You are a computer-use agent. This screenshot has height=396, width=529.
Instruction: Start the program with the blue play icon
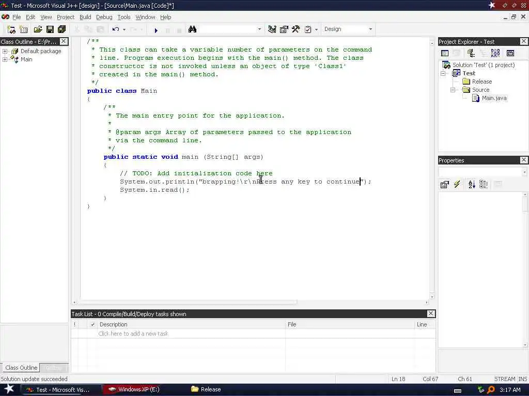tap(156, 30)
